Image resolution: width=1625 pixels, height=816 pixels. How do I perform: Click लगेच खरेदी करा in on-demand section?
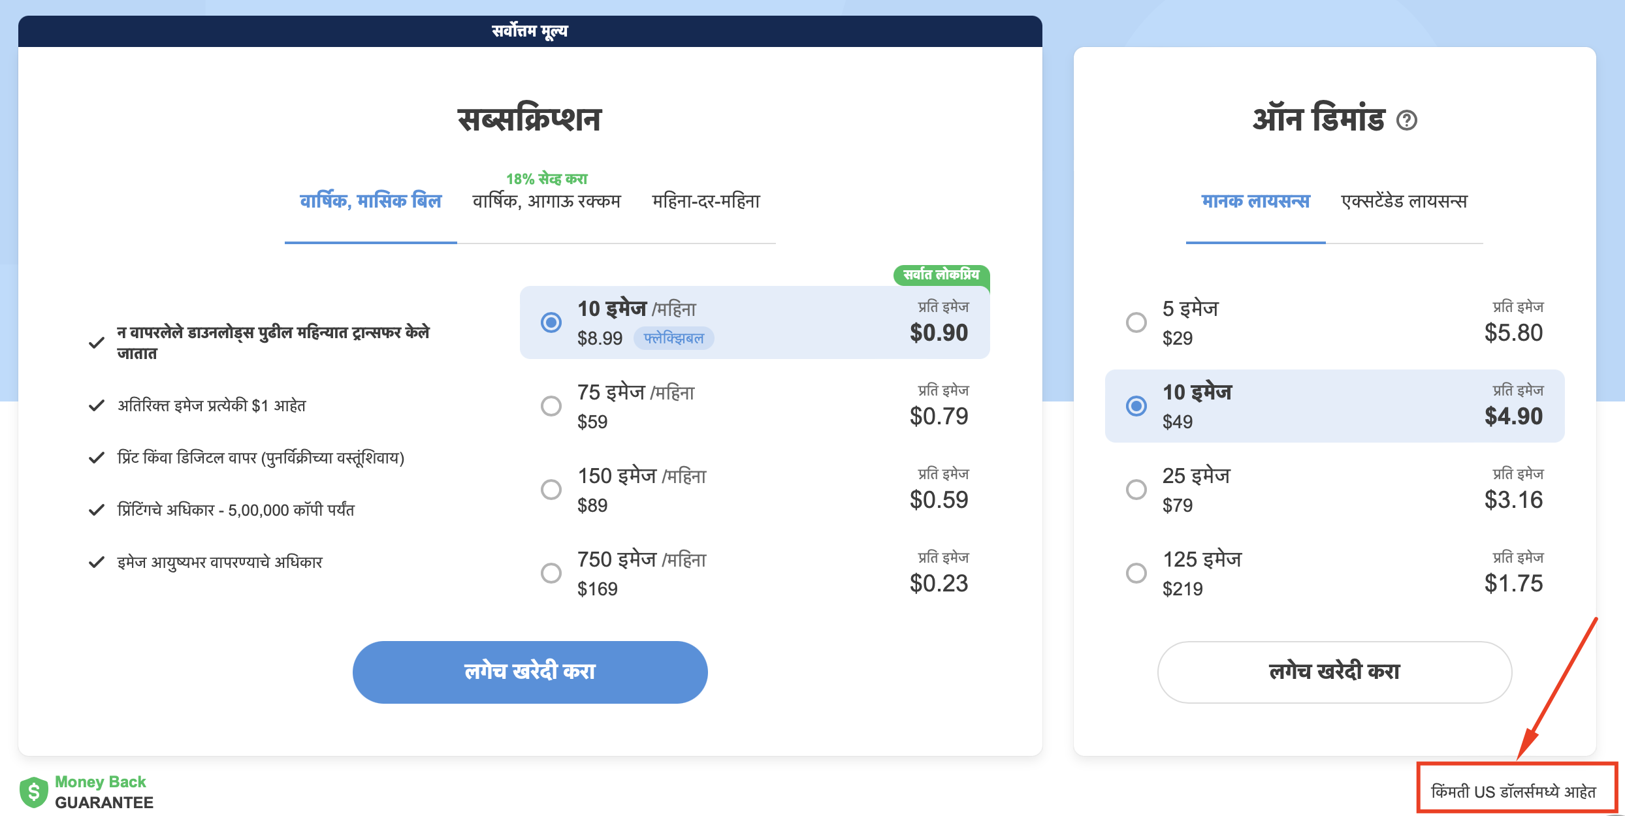pyautogui.click(x=1334, y=672)
